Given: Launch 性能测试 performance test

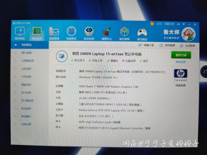Looking at the screenshot, I should [x=71, y=33].
